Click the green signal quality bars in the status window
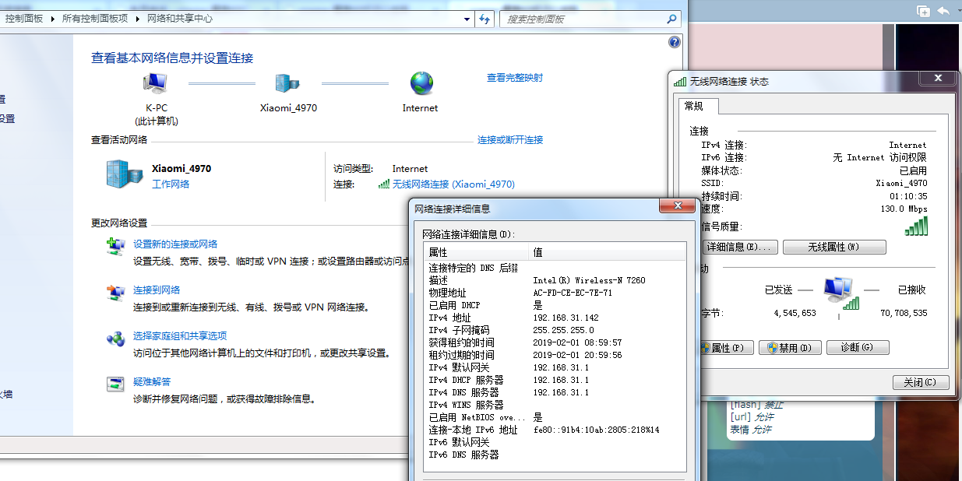The height and width of the screenshot is (481, 962). coord(914,226)
